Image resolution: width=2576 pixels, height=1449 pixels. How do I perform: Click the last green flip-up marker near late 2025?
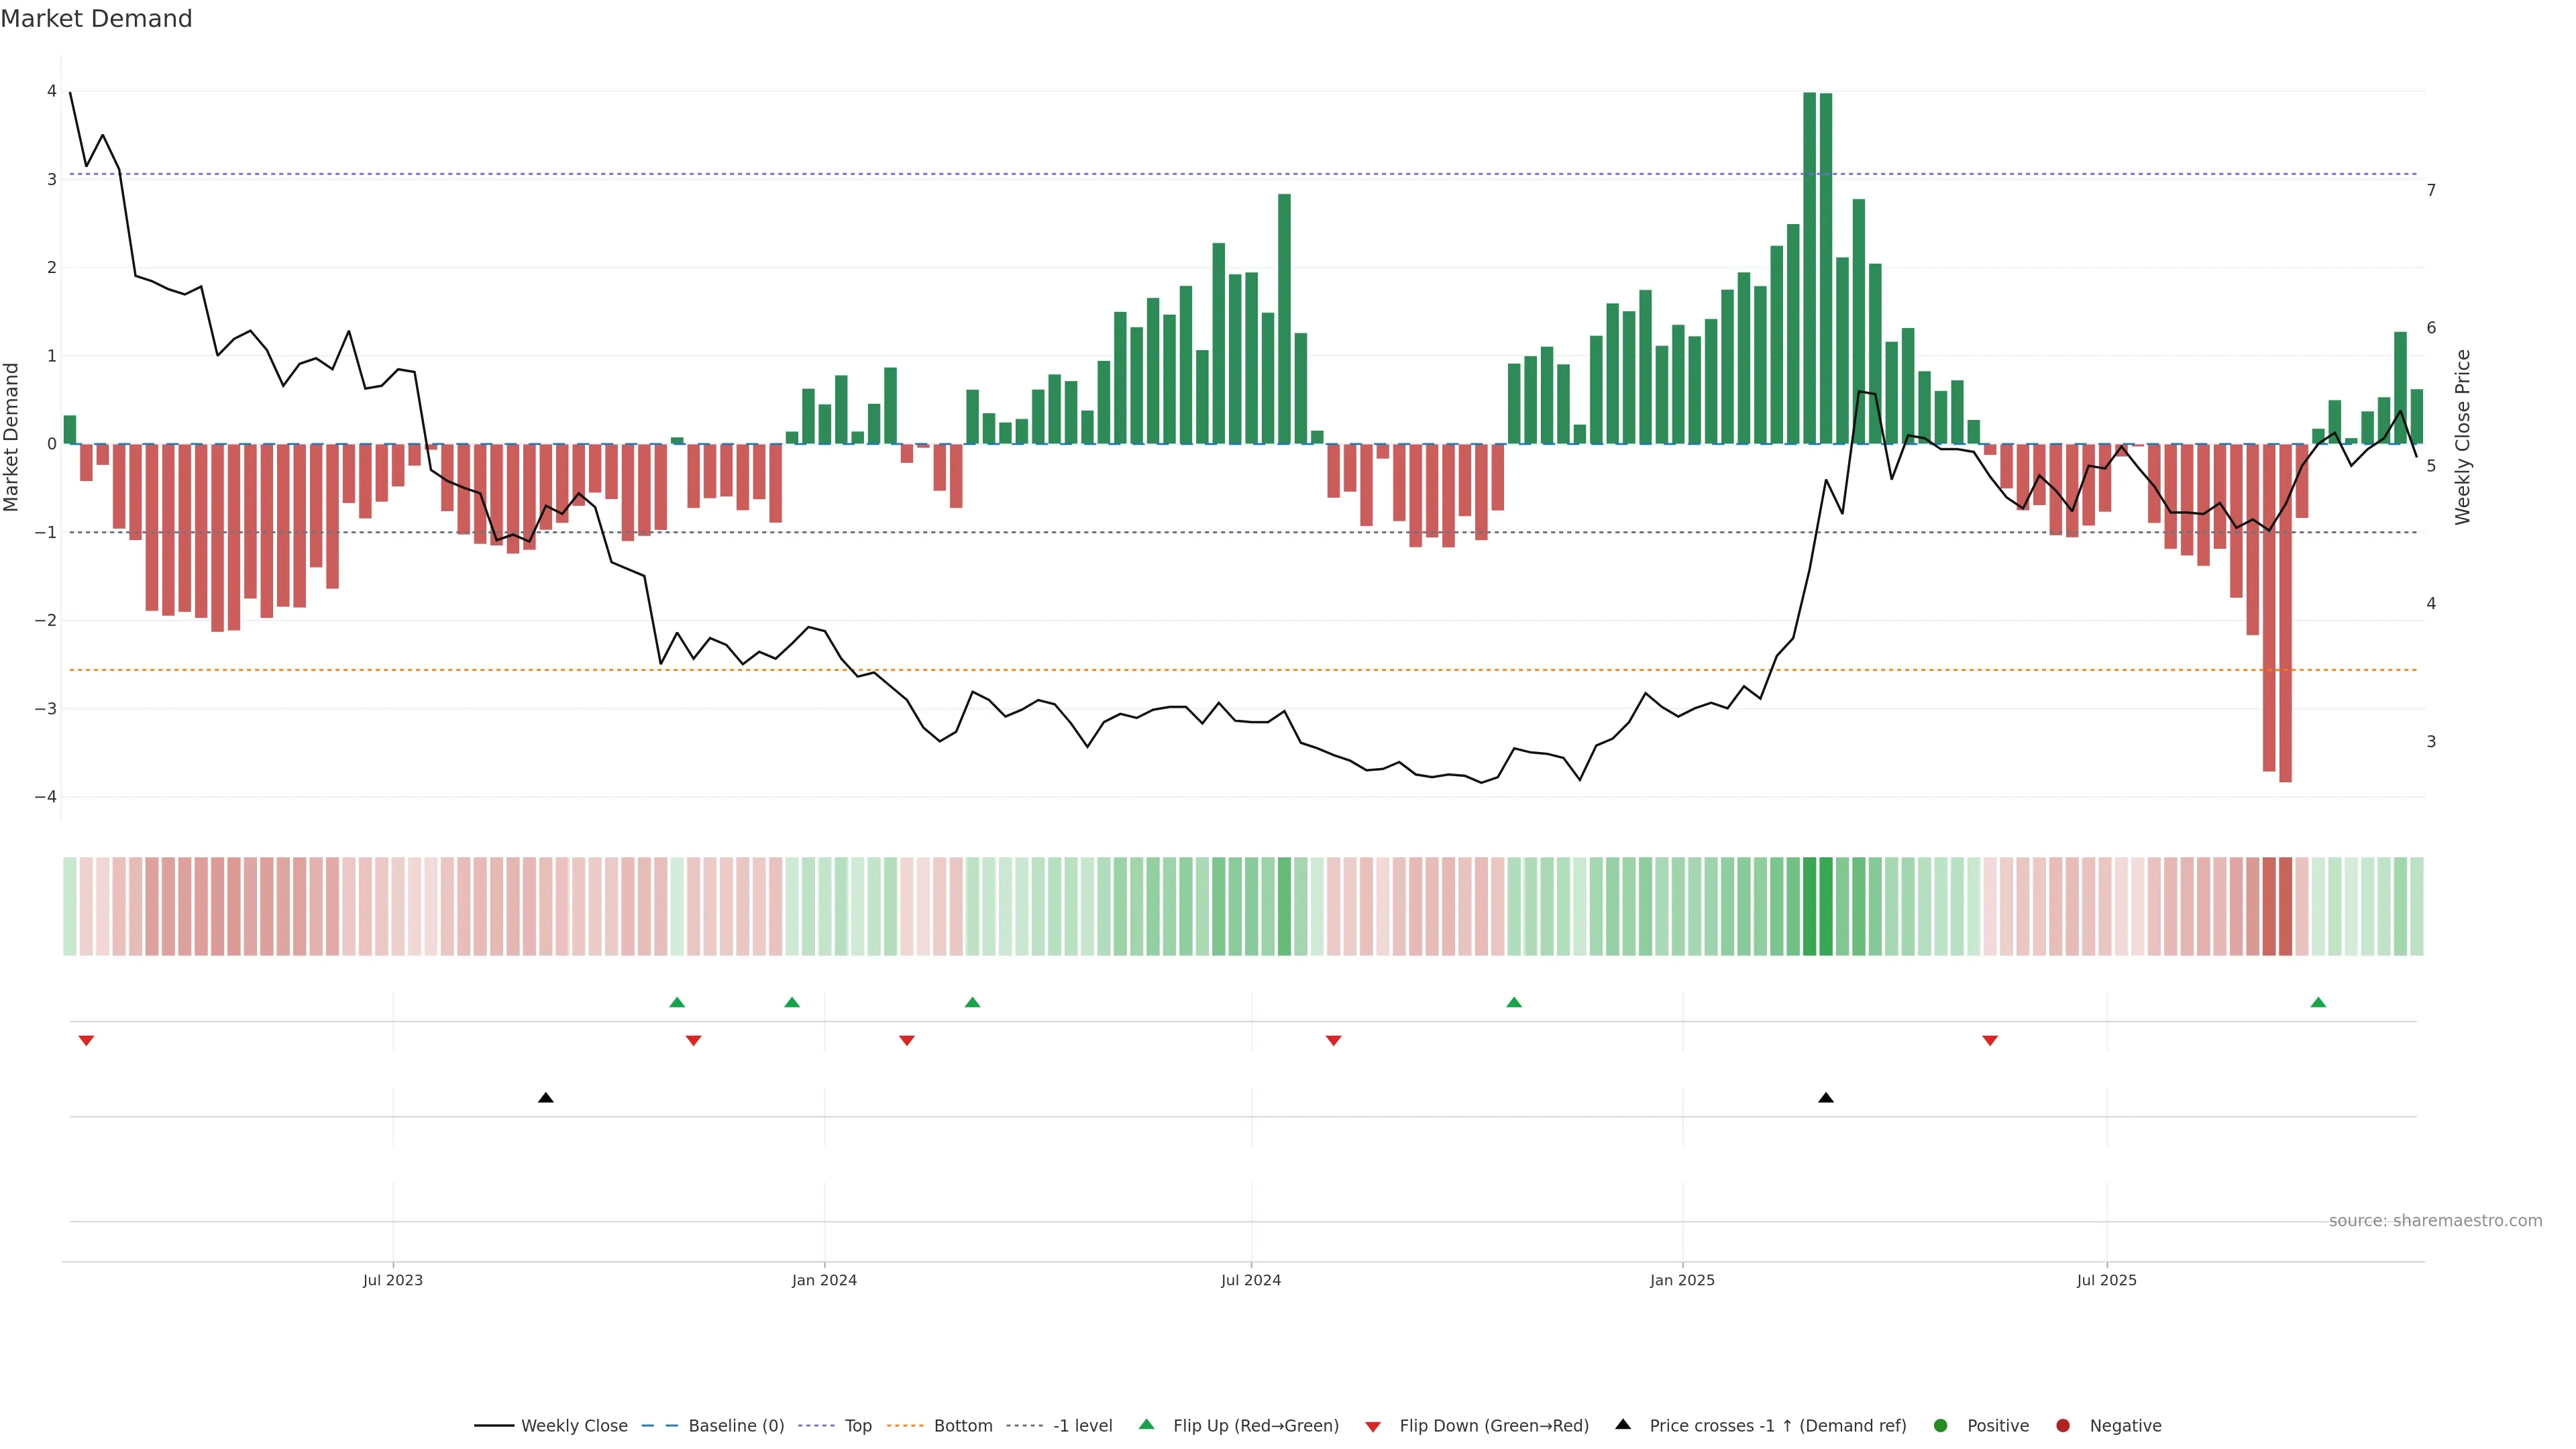2318,1002
